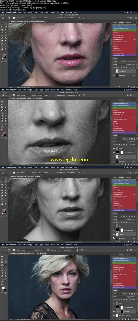Screen dimensions: 138x321
Task: Select the Move tool in the 66.7% healing brush frame
Action: (x=2, y=24)
